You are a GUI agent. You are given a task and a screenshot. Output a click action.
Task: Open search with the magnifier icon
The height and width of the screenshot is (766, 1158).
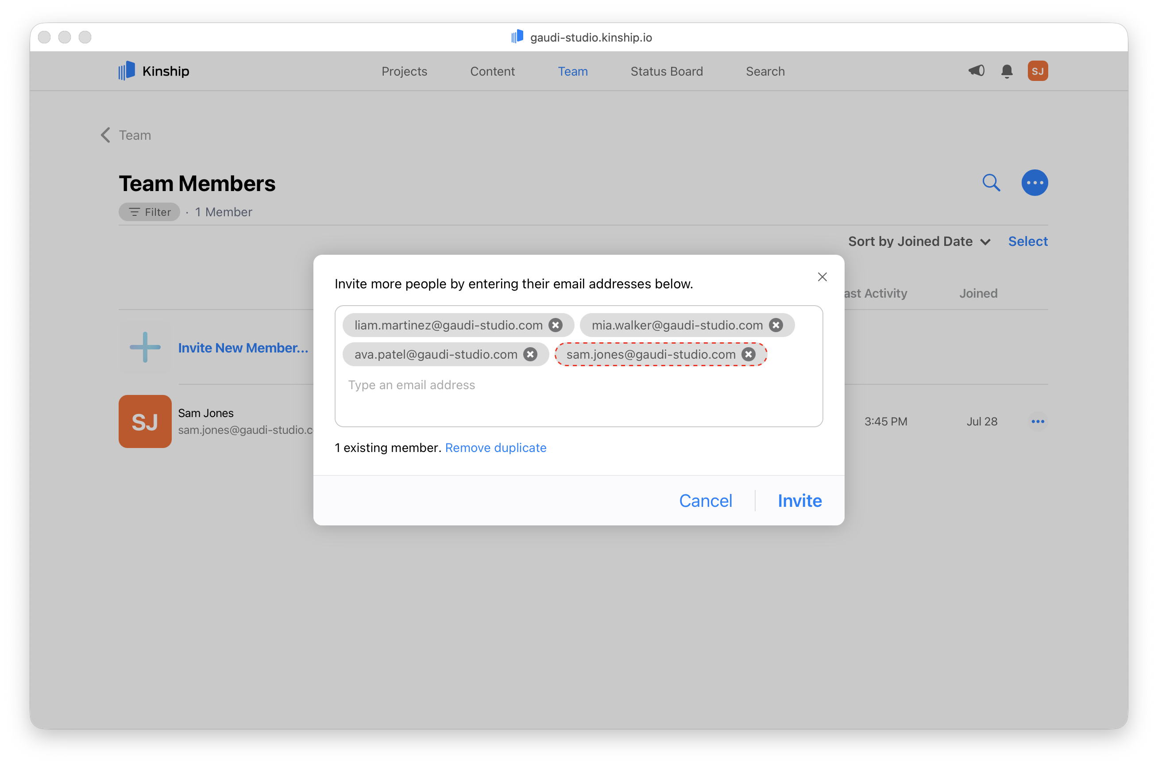991,182
